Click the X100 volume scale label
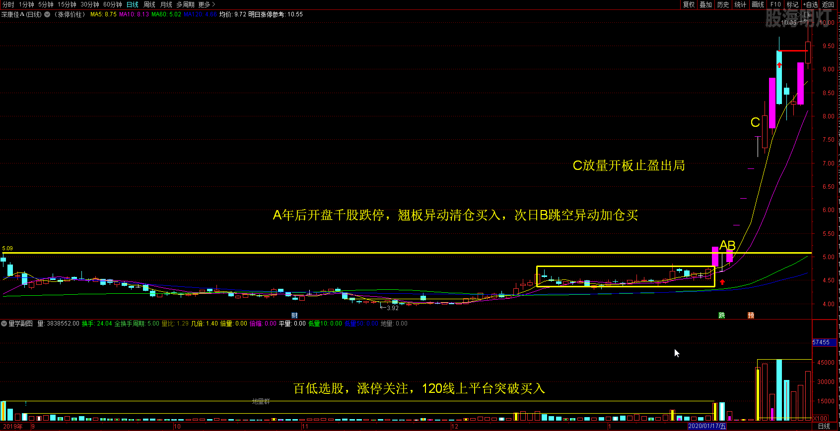This screenshot has width=840, height=431. [820, 419]
